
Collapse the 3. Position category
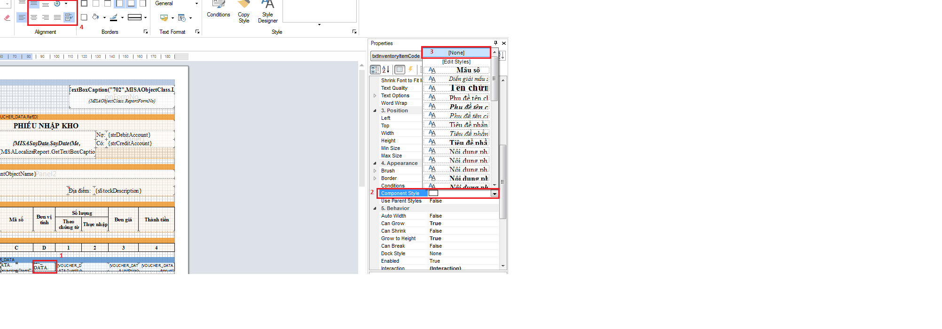[375, 110]
